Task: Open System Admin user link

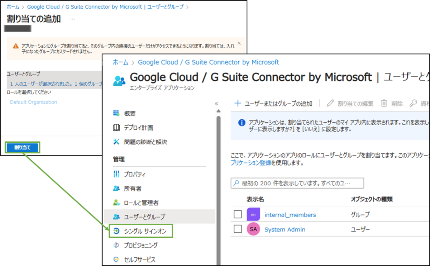Action: [x=285, y=229]
